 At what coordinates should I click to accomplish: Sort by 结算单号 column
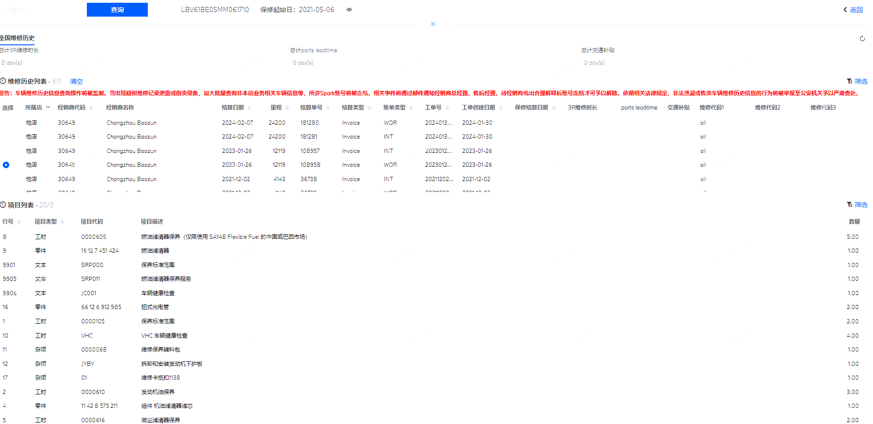(x=328, y=108)
